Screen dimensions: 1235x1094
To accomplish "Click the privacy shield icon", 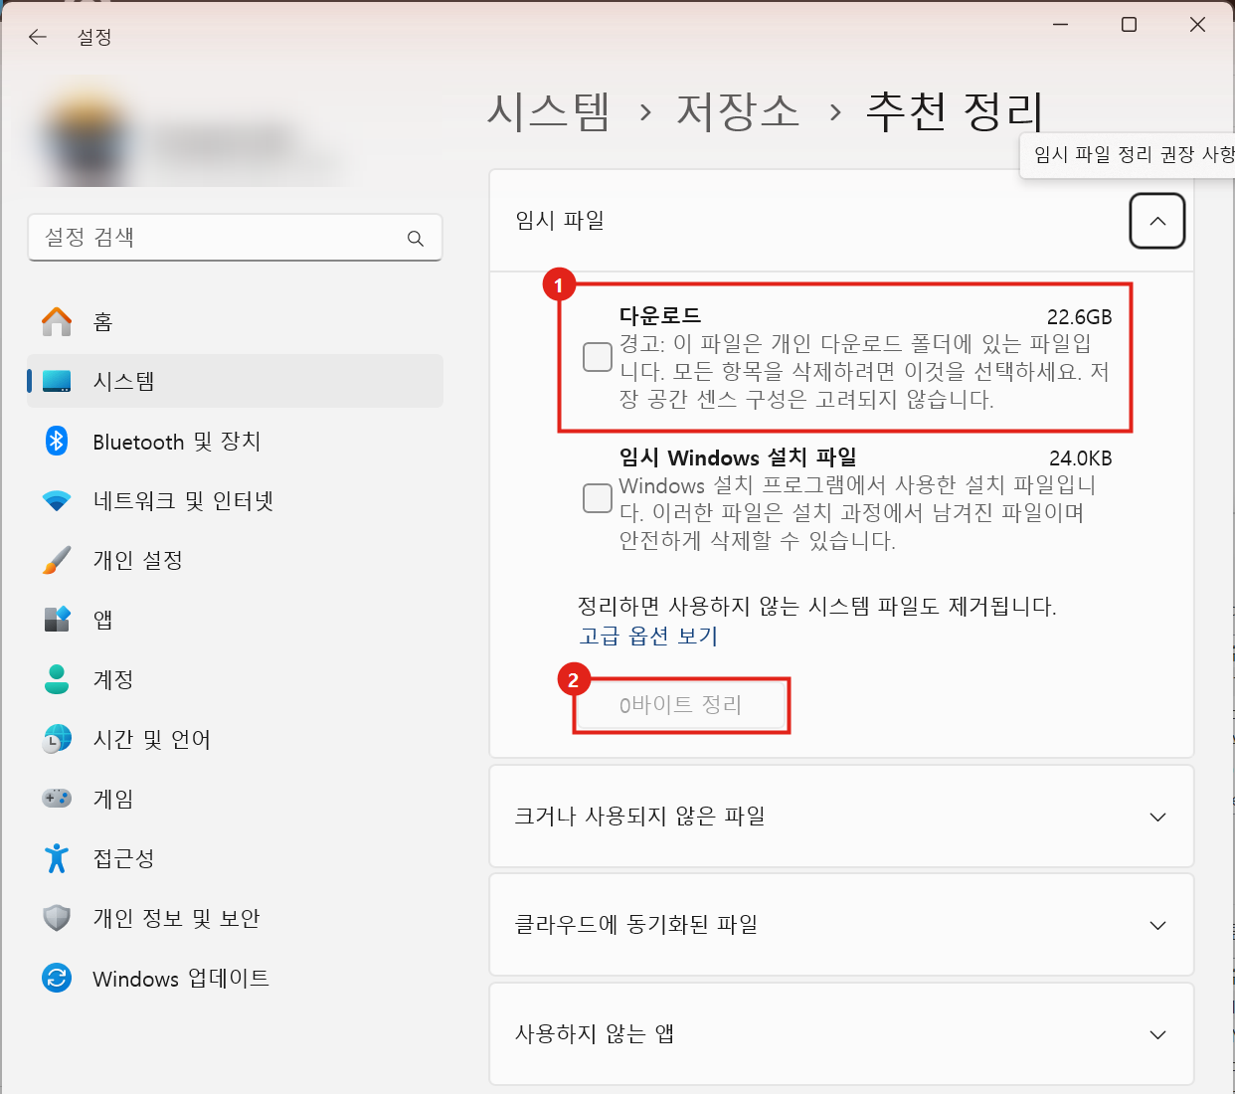I will [x=57, y=918].
